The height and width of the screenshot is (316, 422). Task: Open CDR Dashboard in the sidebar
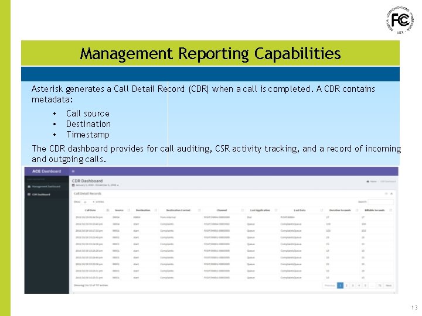point(46,194)
